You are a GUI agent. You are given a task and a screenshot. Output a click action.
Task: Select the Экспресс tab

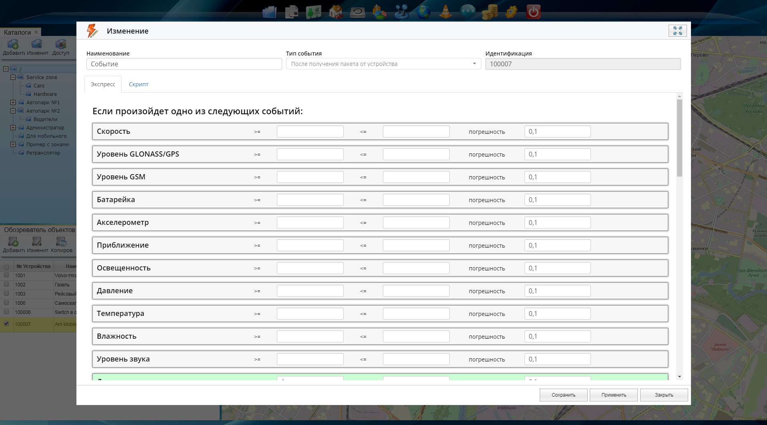[x=103, y=84]
